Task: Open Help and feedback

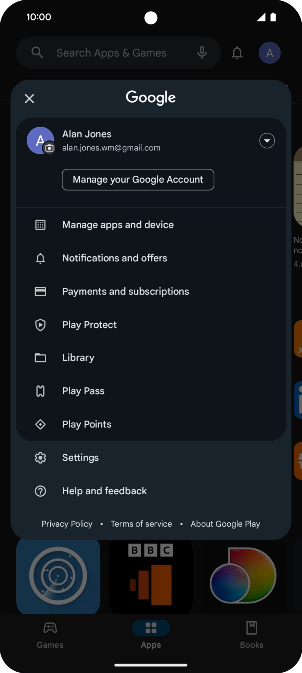Action: click(x=104, y=491)
